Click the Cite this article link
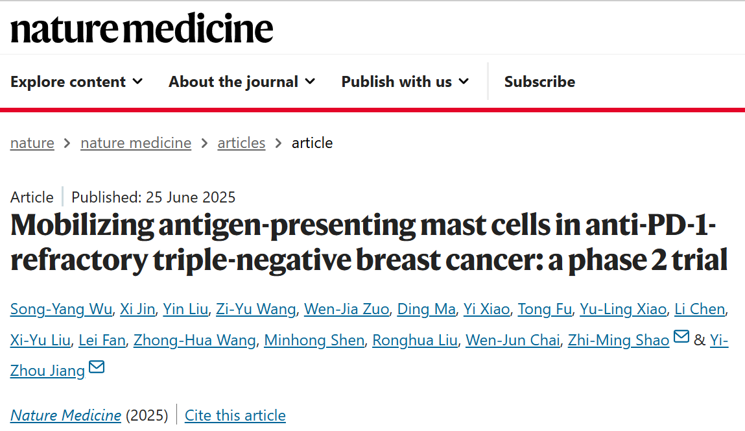The width and height of the screenshot is (745, 431). pos(235,415)
